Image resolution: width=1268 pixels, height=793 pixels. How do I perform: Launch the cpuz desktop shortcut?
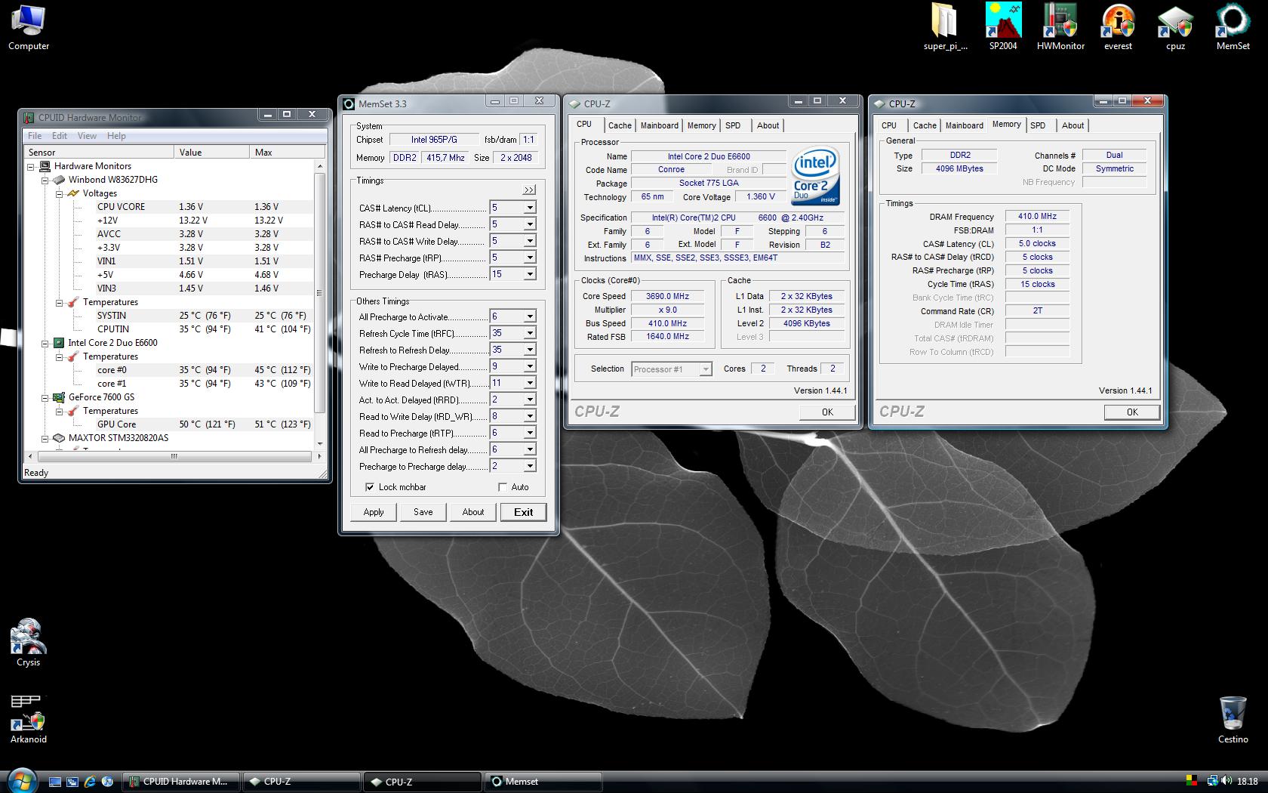(x=1175, y=28)
